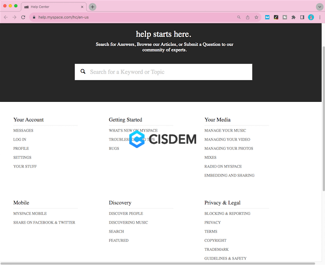Image resolution: width=325 pixels, height=265 pixels.
Task: Open RADIO ON MYSPACE link
Action: 223,166
